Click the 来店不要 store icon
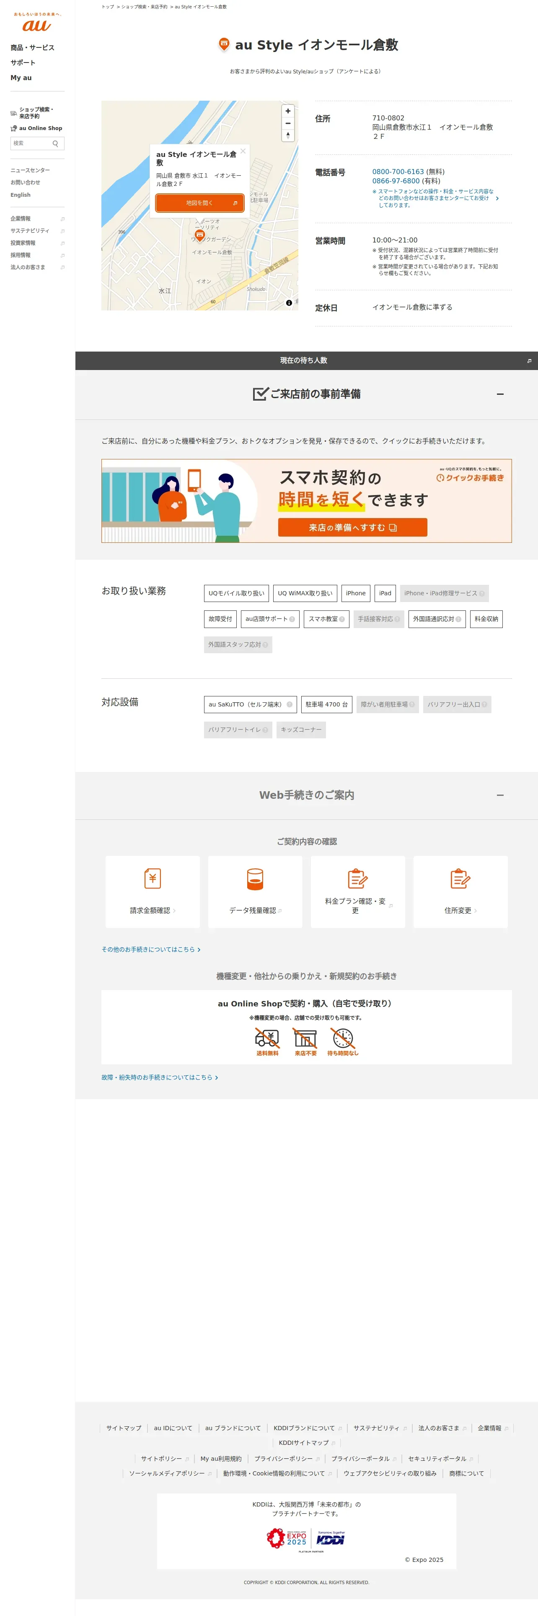538x1616 pixels. click(x=305, y=1038)
